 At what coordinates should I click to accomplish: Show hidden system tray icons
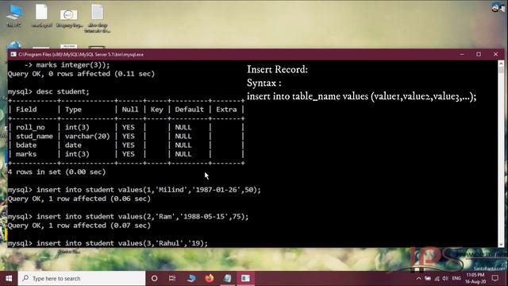coord(418,278)
